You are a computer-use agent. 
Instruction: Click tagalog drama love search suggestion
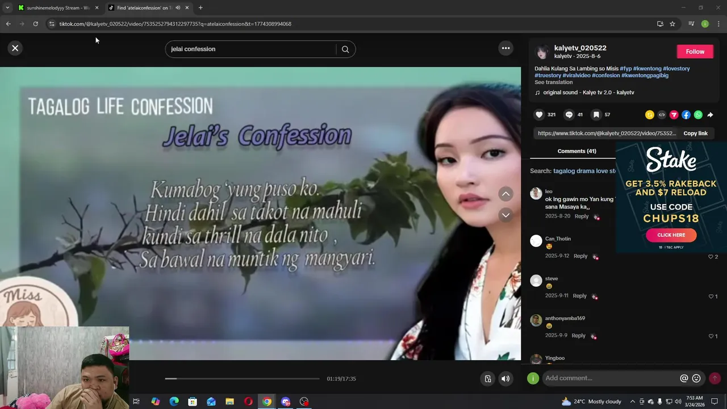point(584,171)
